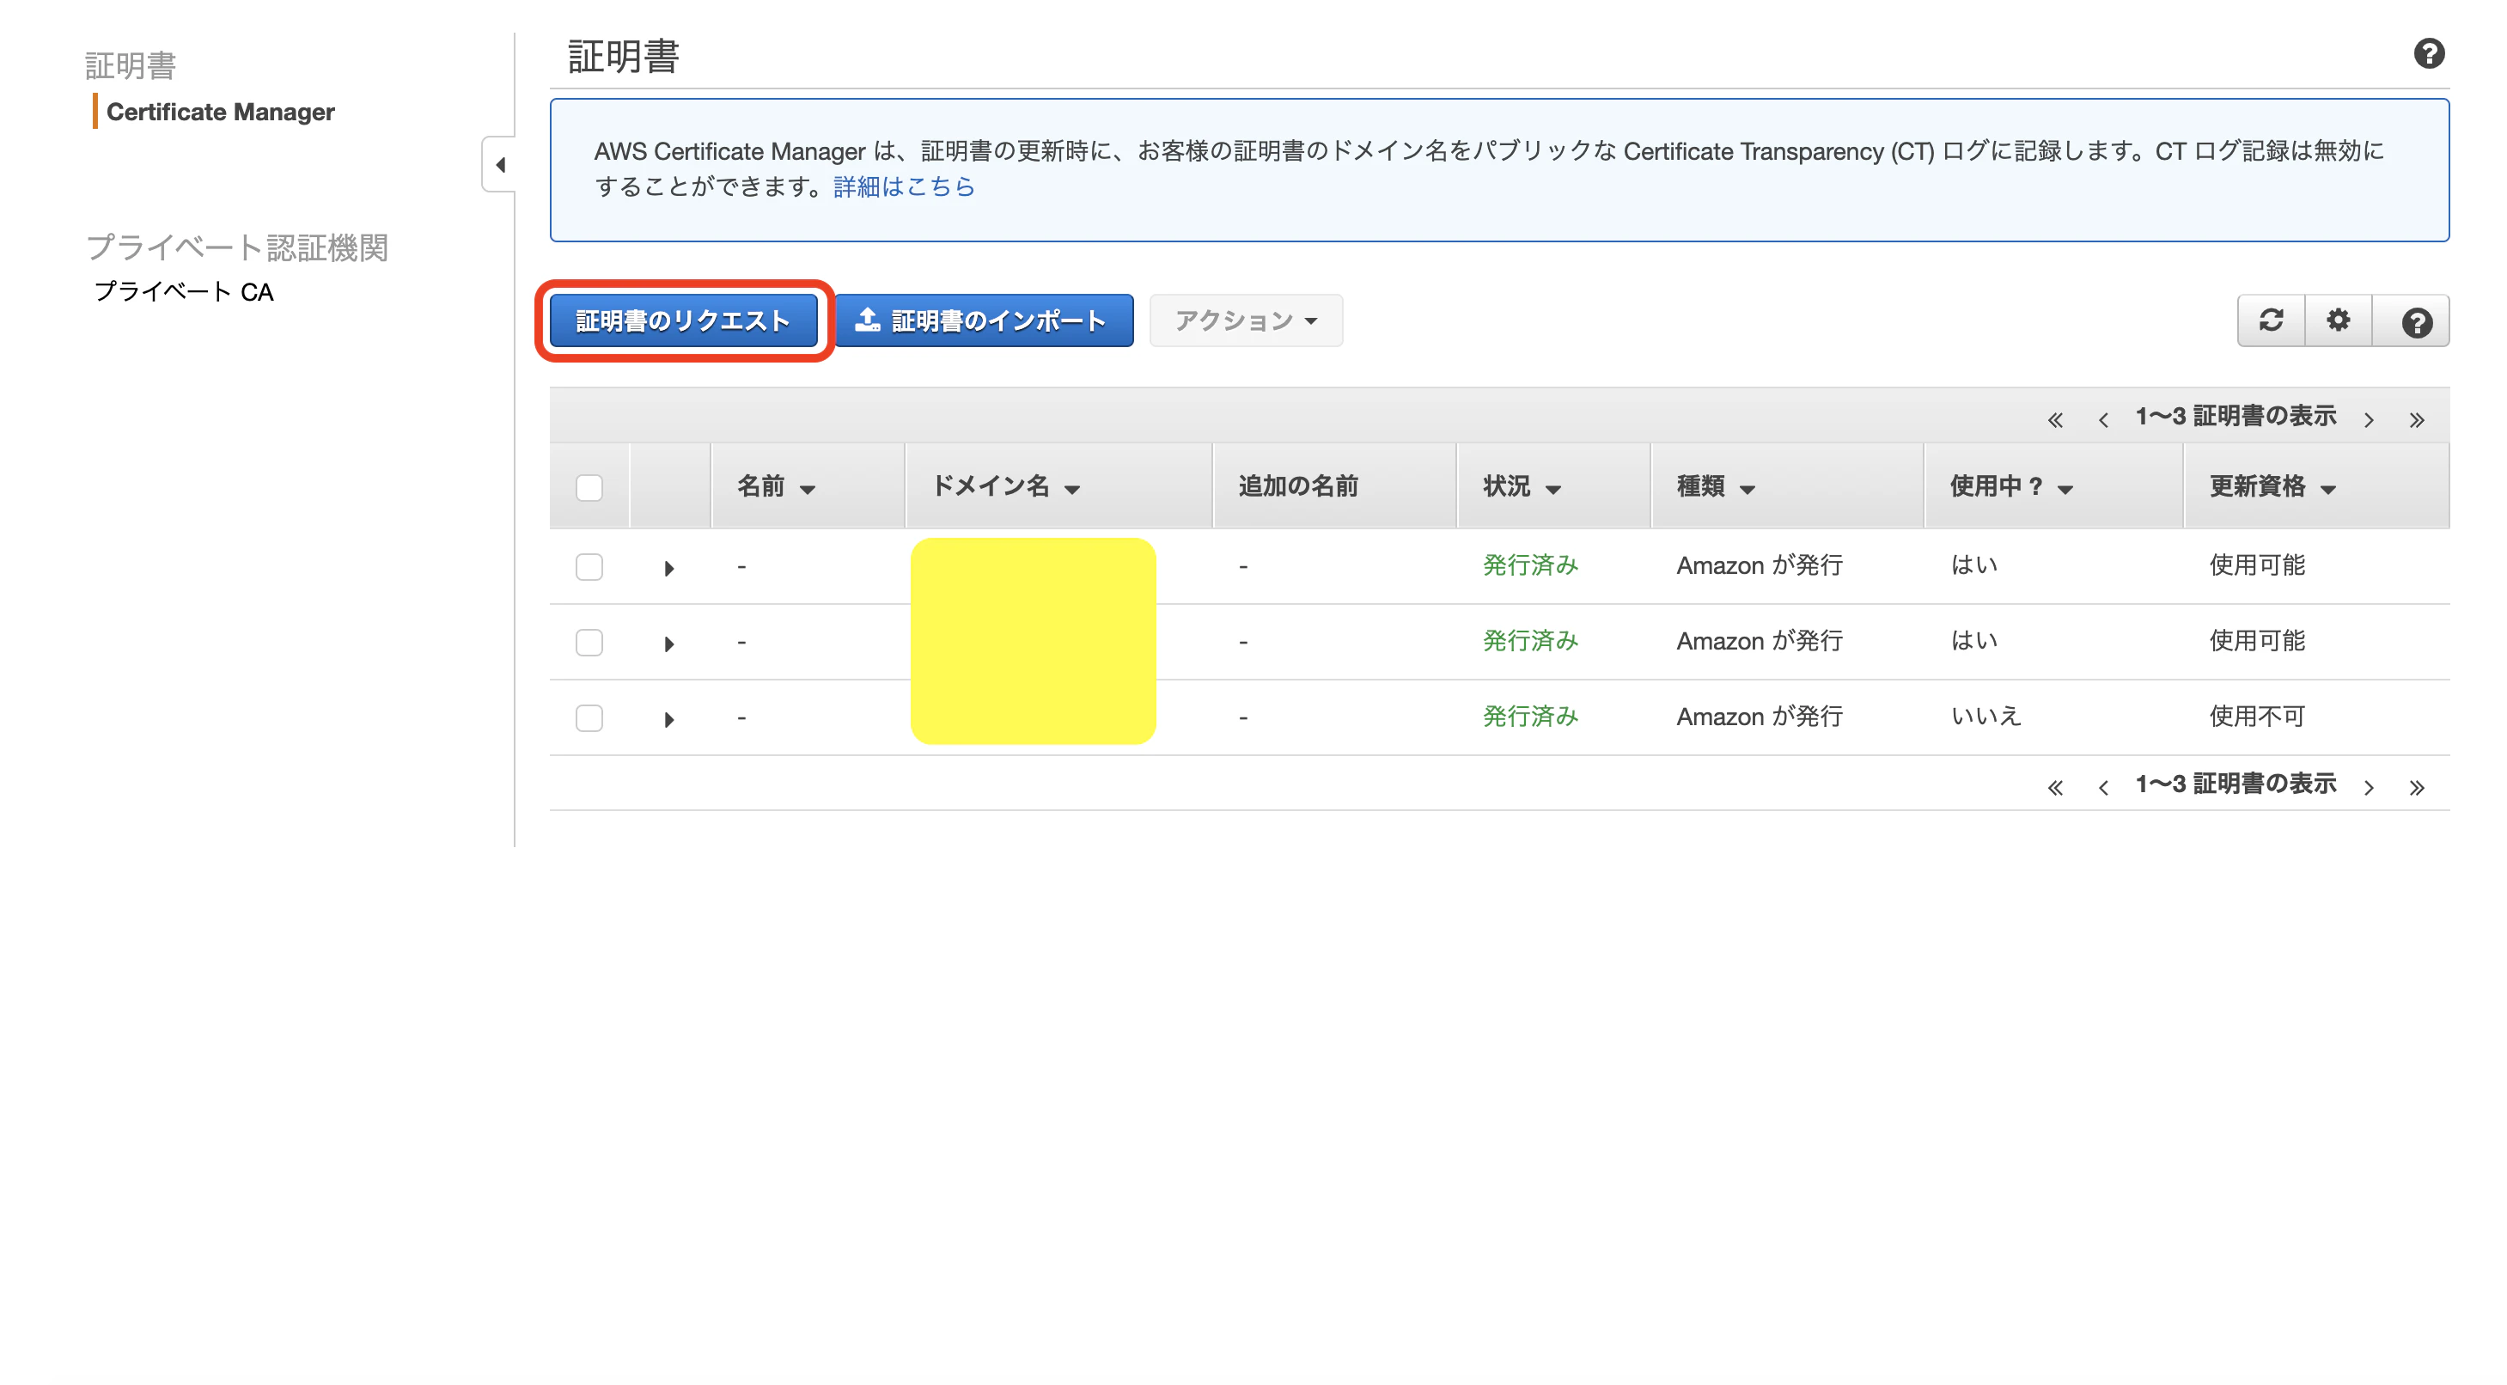This screenshot has width=2507, height=1385.
Task: Go to last page in top pagination
Action: coord(2417,419)
